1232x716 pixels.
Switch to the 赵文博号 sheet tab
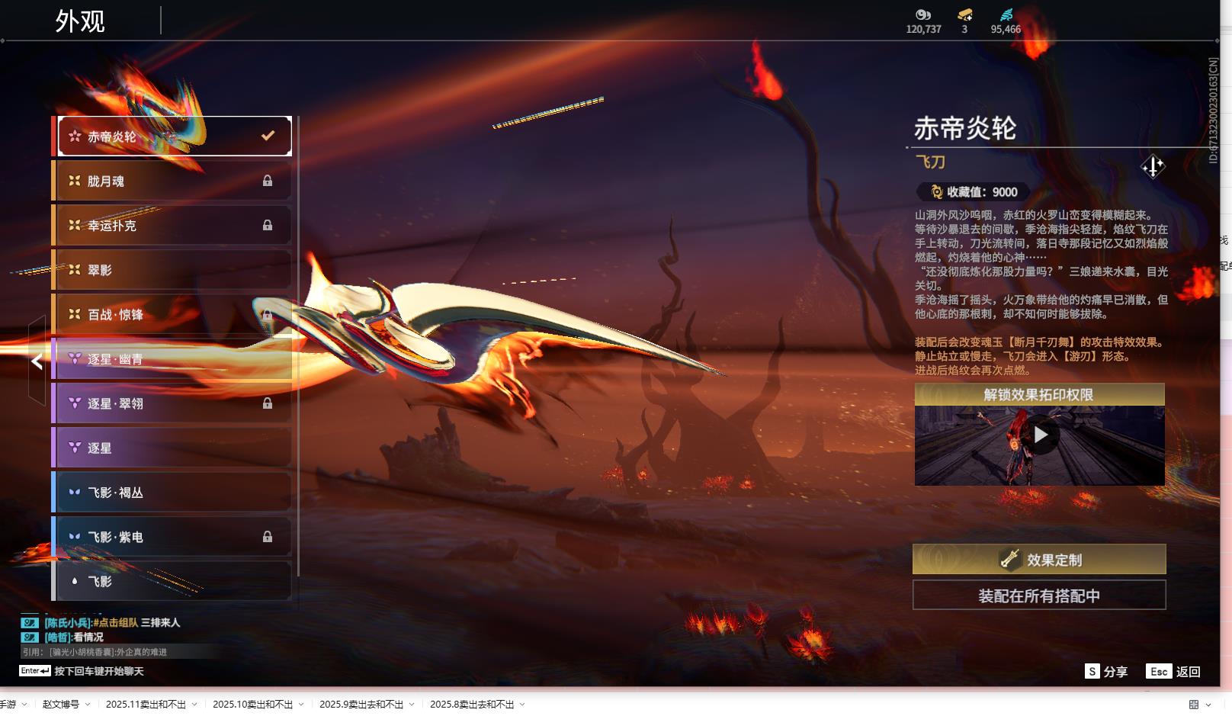pos(61,704)
